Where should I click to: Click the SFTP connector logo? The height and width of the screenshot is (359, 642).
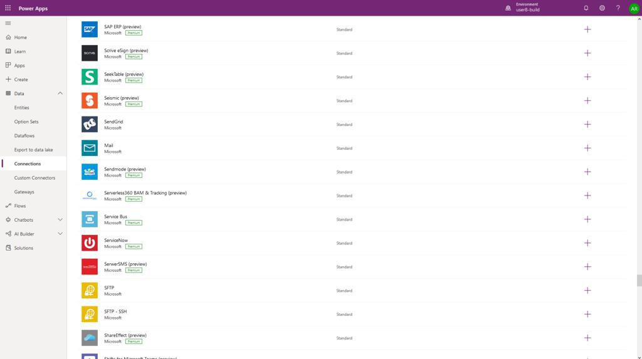coord(89,291)
